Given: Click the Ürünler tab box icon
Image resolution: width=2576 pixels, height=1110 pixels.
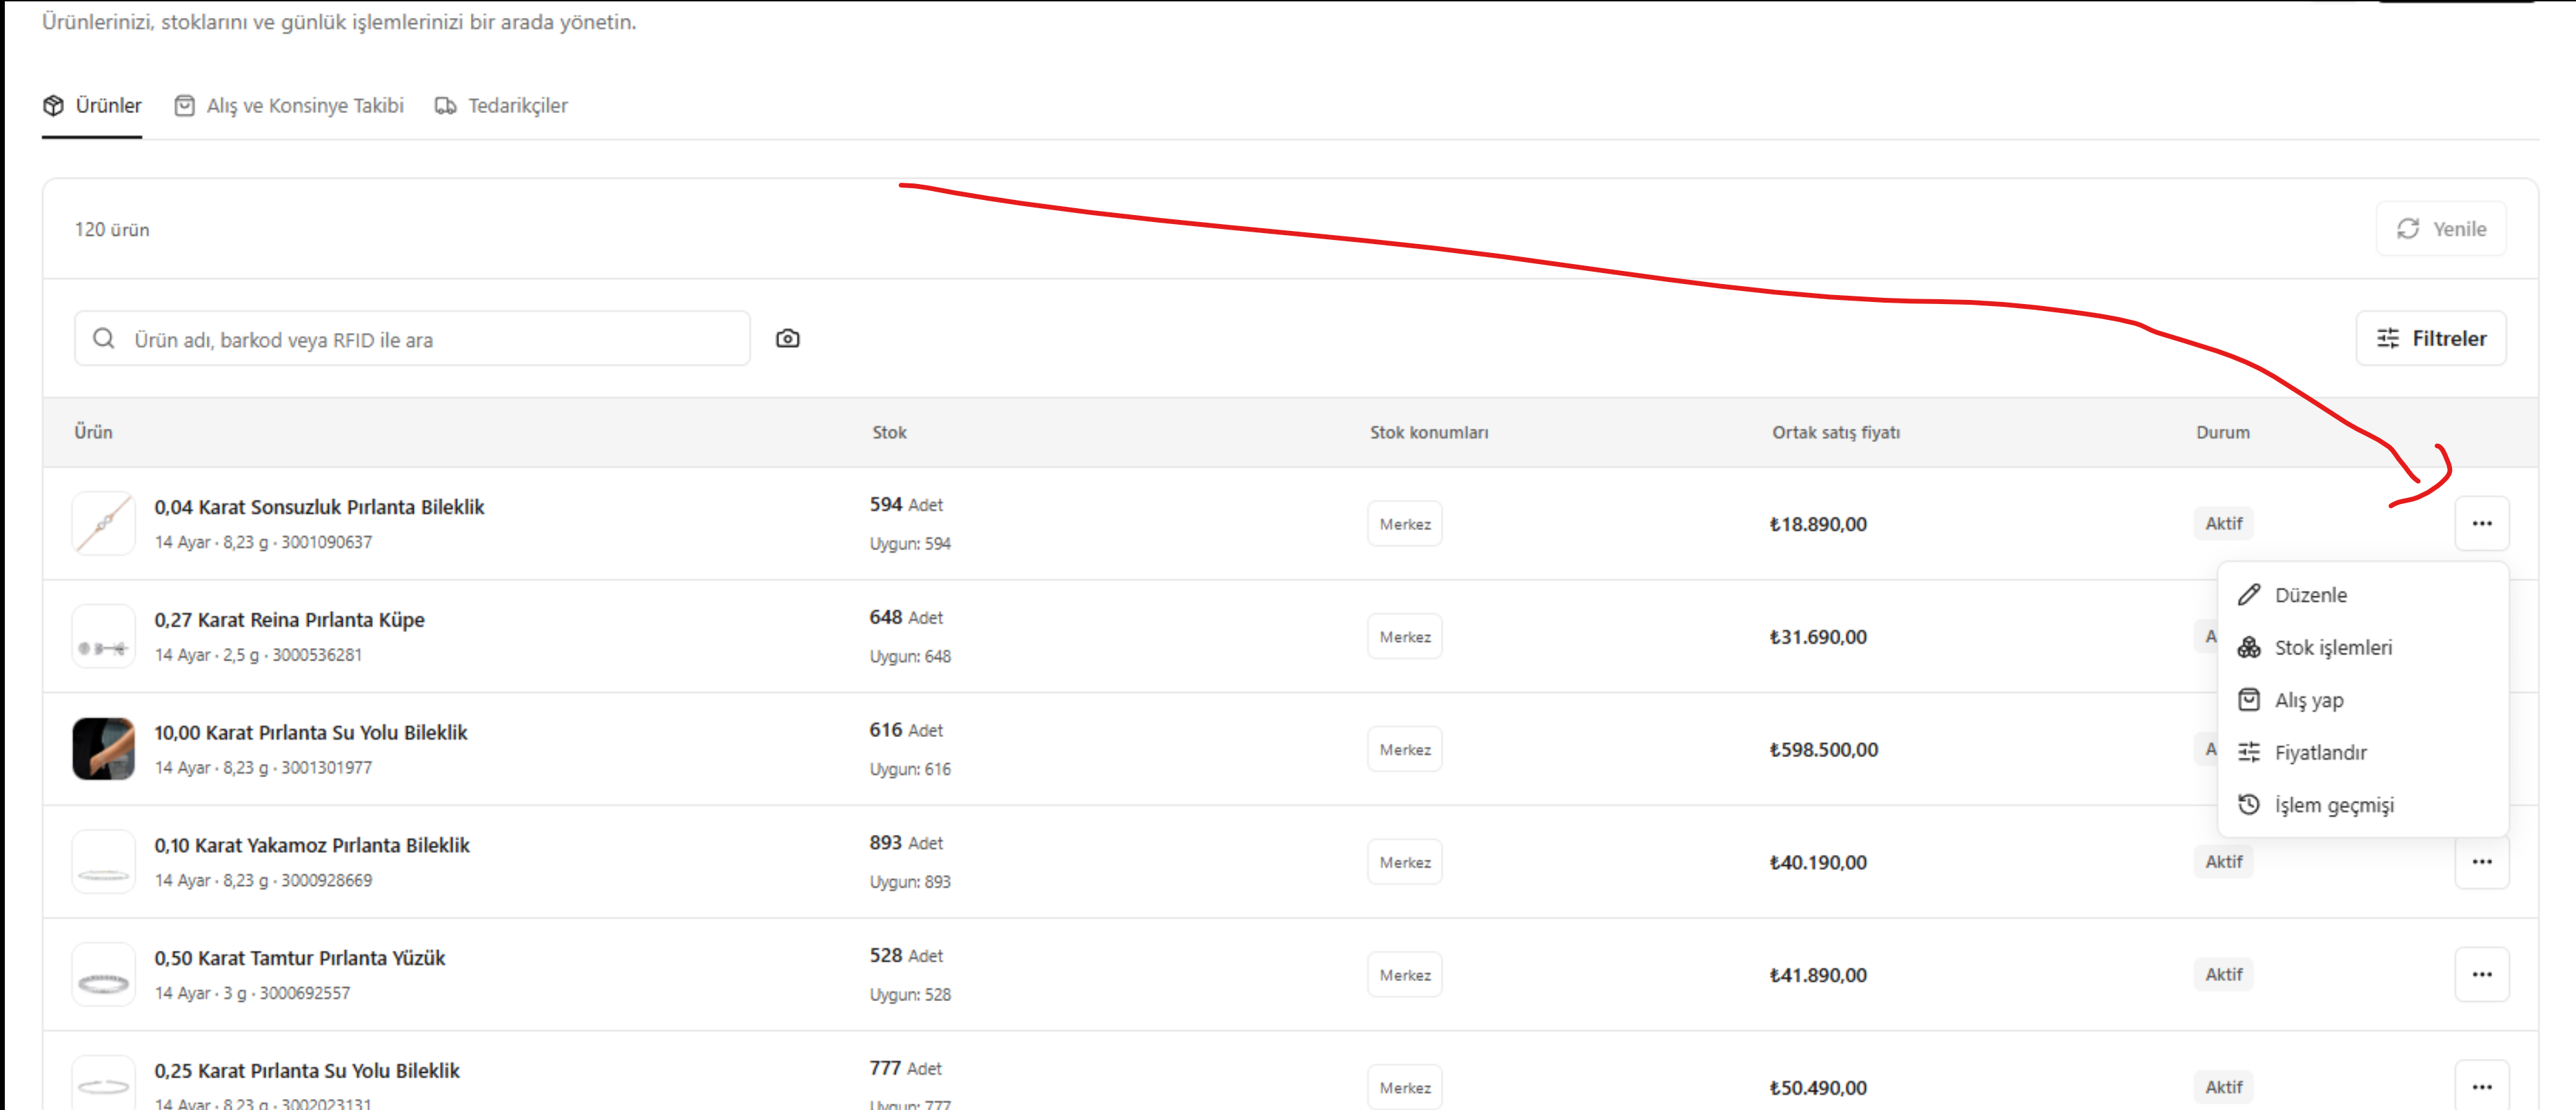Looking at the screenshot, I should pyautogui.click(x=54, y=105).
